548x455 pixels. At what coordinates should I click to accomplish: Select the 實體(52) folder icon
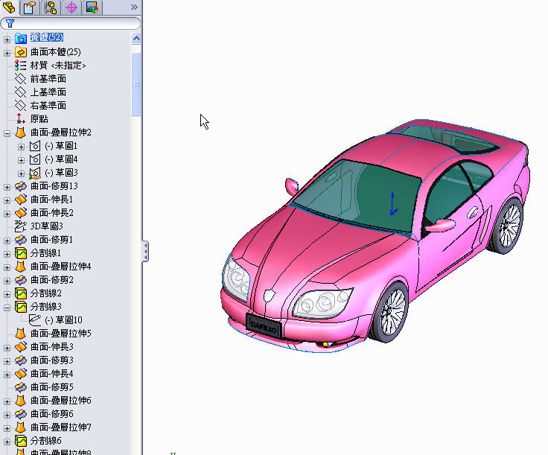click(x=21, y=39)
